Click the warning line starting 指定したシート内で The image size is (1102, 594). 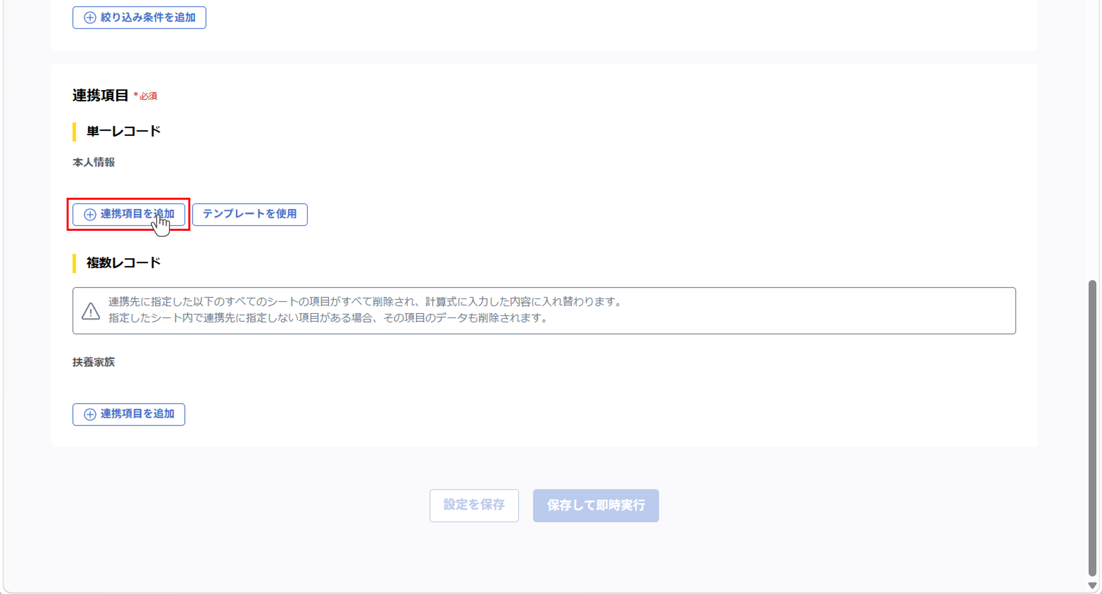pos(328,318)
